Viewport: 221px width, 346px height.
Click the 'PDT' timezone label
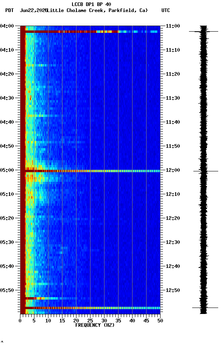coord(10,10)
